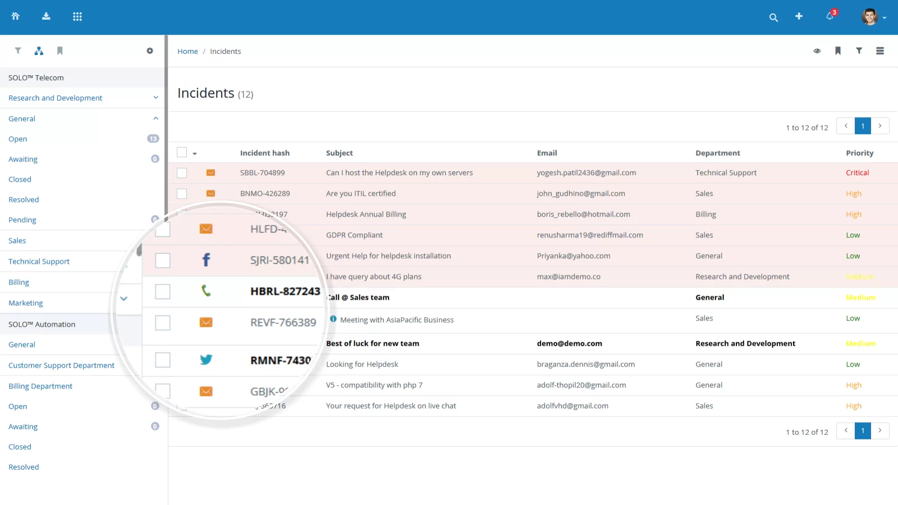Open the home icon in top bar
Screen dimensions: 898x505
click(x=16, y=16)
